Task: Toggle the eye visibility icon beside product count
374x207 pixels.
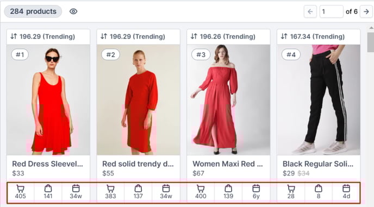Action: coord(73,11)
